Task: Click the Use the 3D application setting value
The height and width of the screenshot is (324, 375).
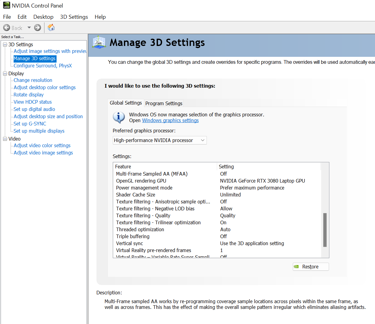Action: (x=252, y=243)
